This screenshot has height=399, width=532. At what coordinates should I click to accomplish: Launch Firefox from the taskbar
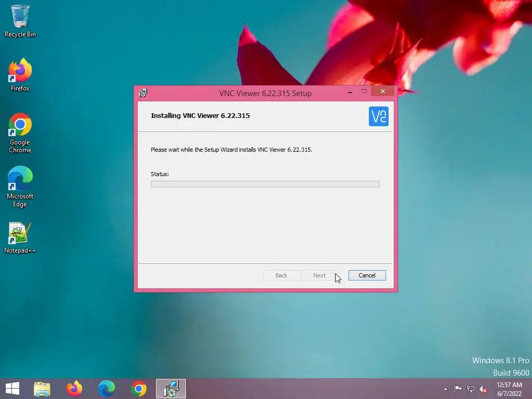coord(74,389)
